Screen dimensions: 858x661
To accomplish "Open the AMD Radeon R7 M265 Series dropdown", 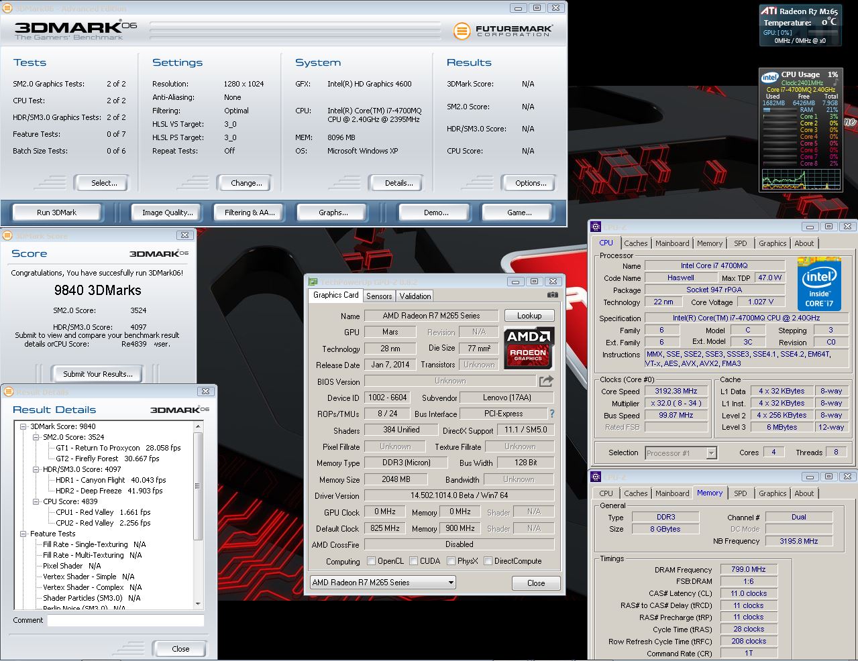I will tap(383, 582).
